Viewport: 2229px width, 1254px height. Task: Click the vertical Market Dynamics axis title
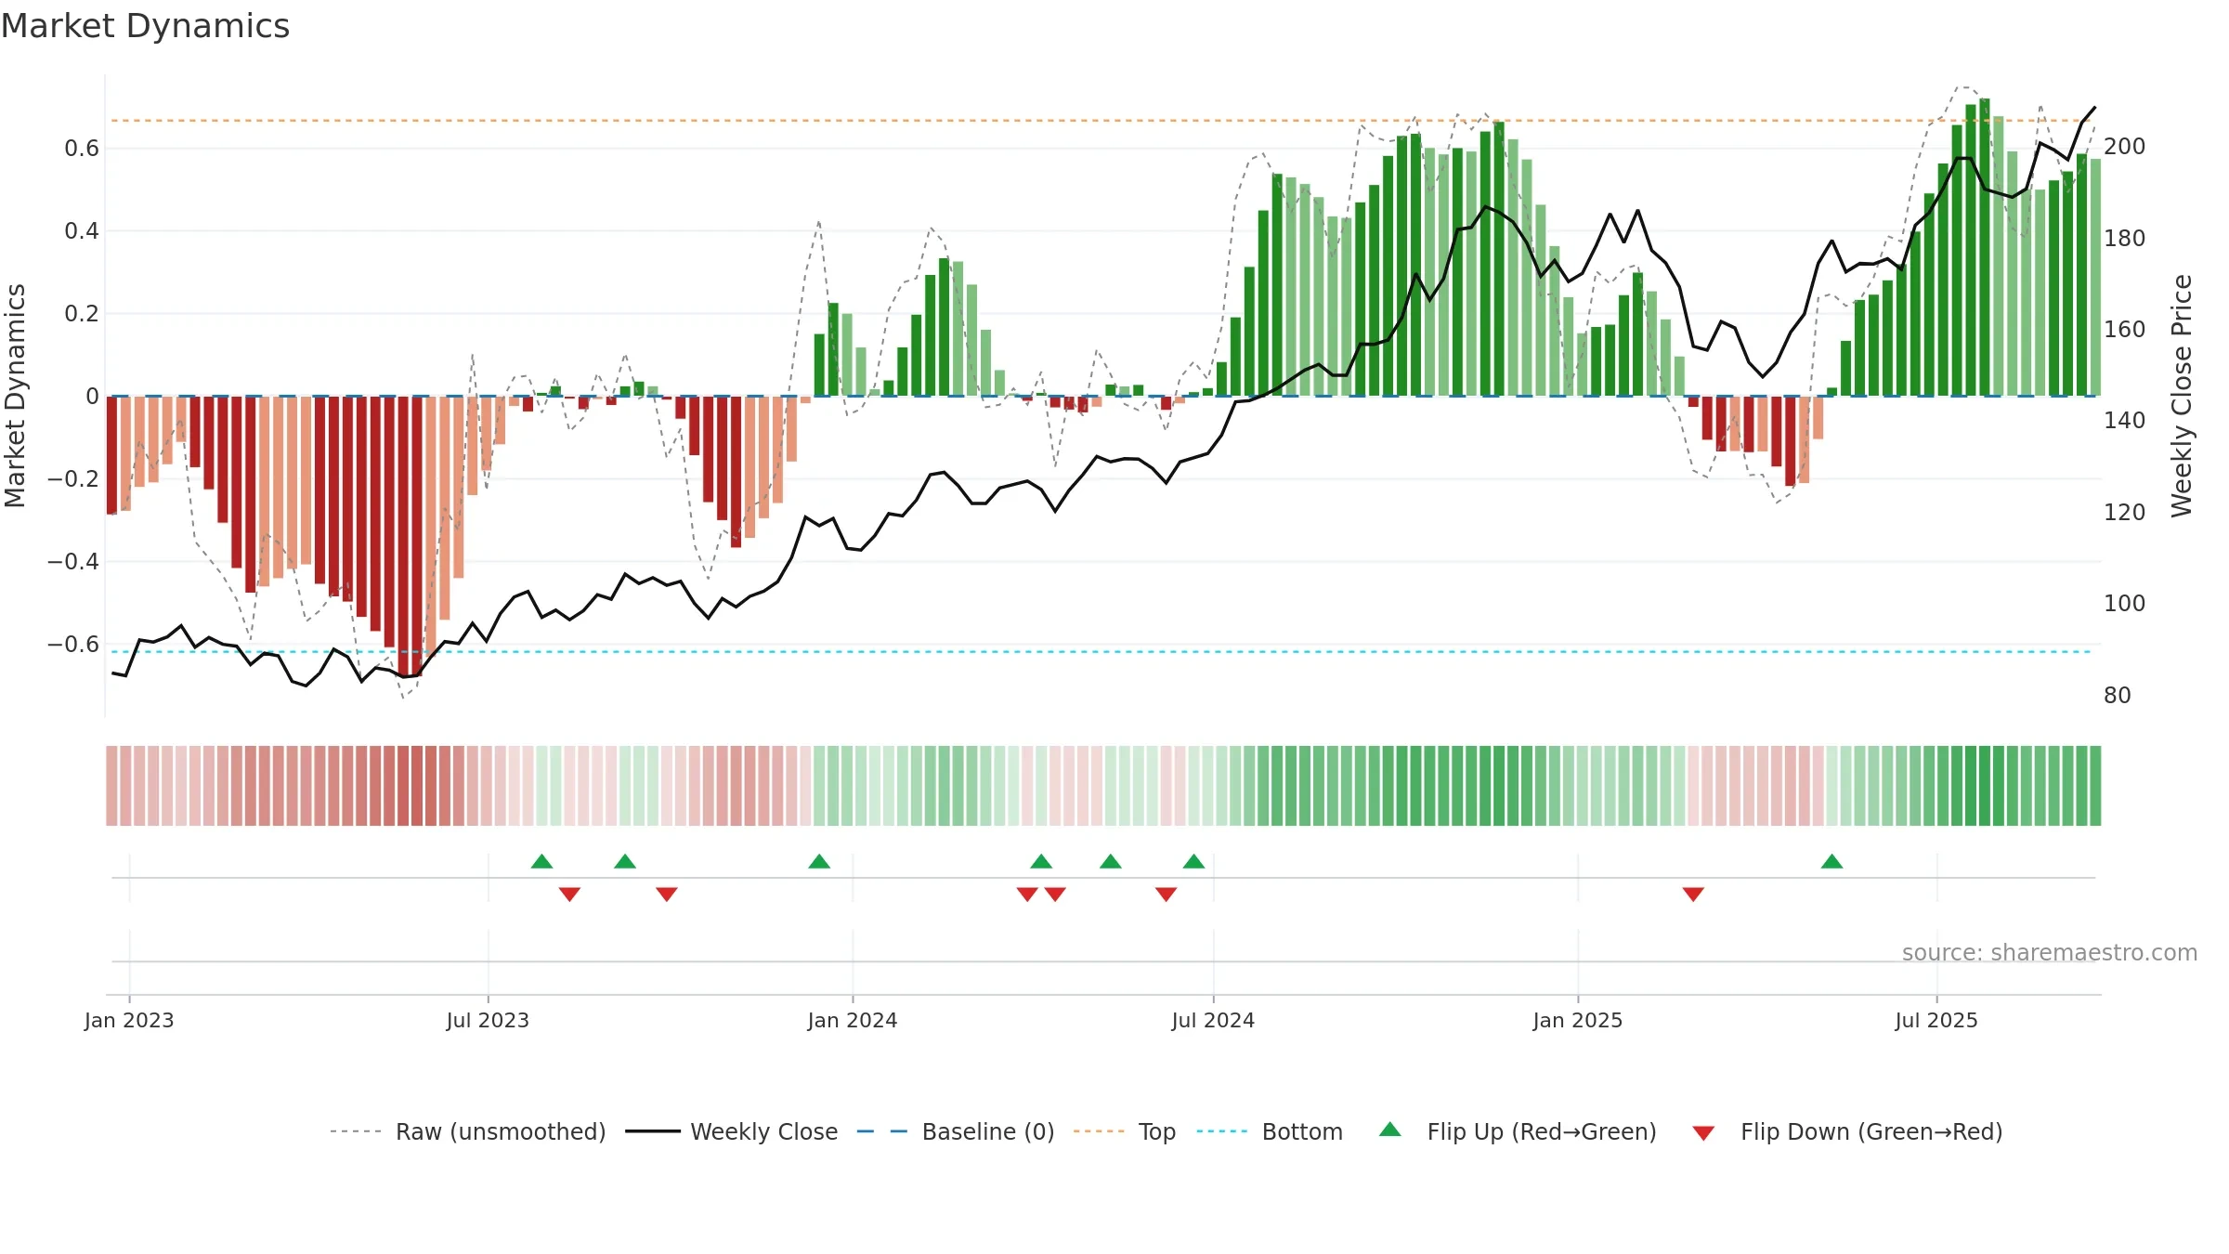pyautogui.click(x=15, y=396)
